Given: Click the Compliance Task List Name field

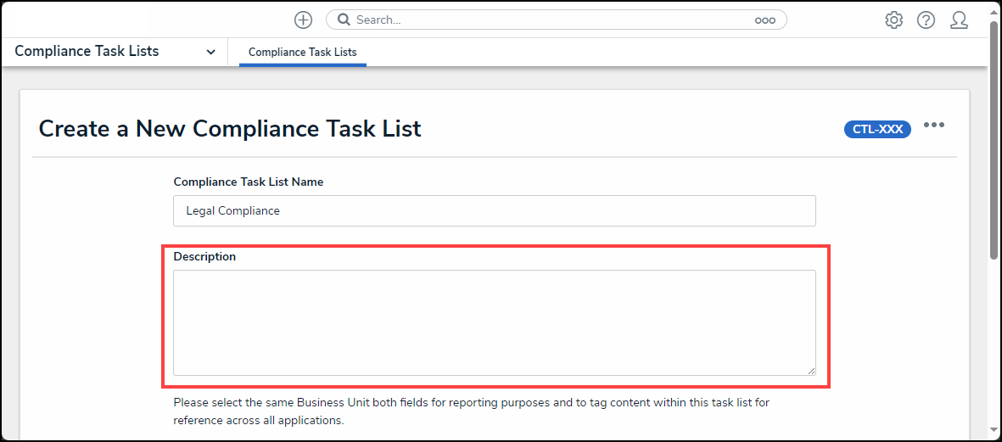Looking at the screenshot, I should (494, 210).
